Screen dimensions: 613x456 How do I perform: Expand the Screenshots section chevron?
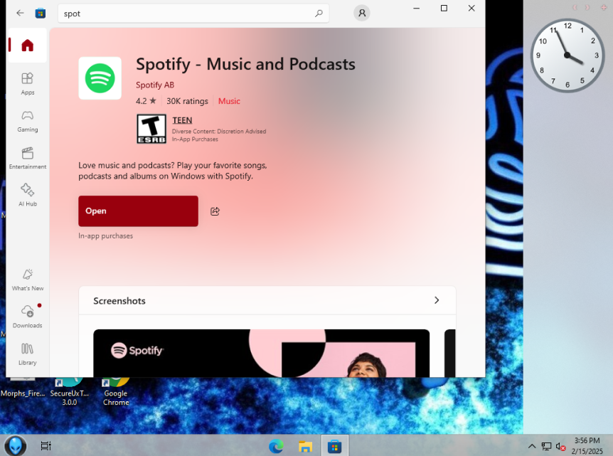(x=437, y=300)
